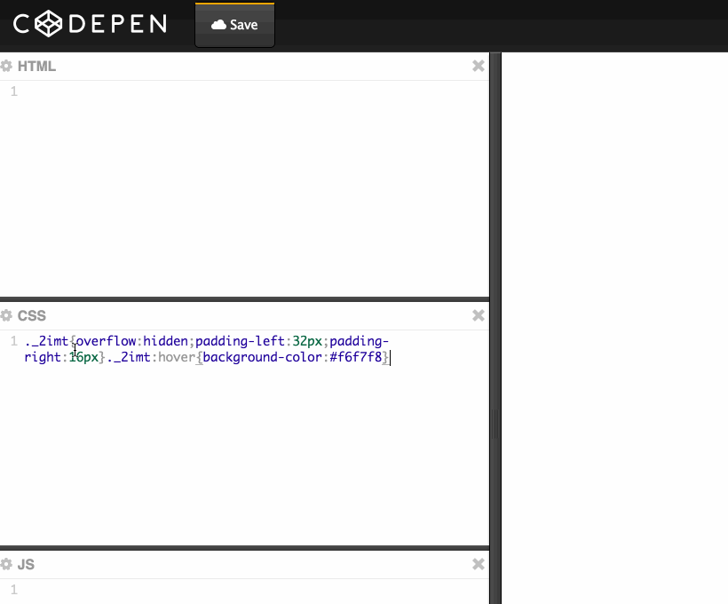The height and width of the screenshot is (604, 728).
Task: Click the JS editor first line
Action: coord(256,590)
